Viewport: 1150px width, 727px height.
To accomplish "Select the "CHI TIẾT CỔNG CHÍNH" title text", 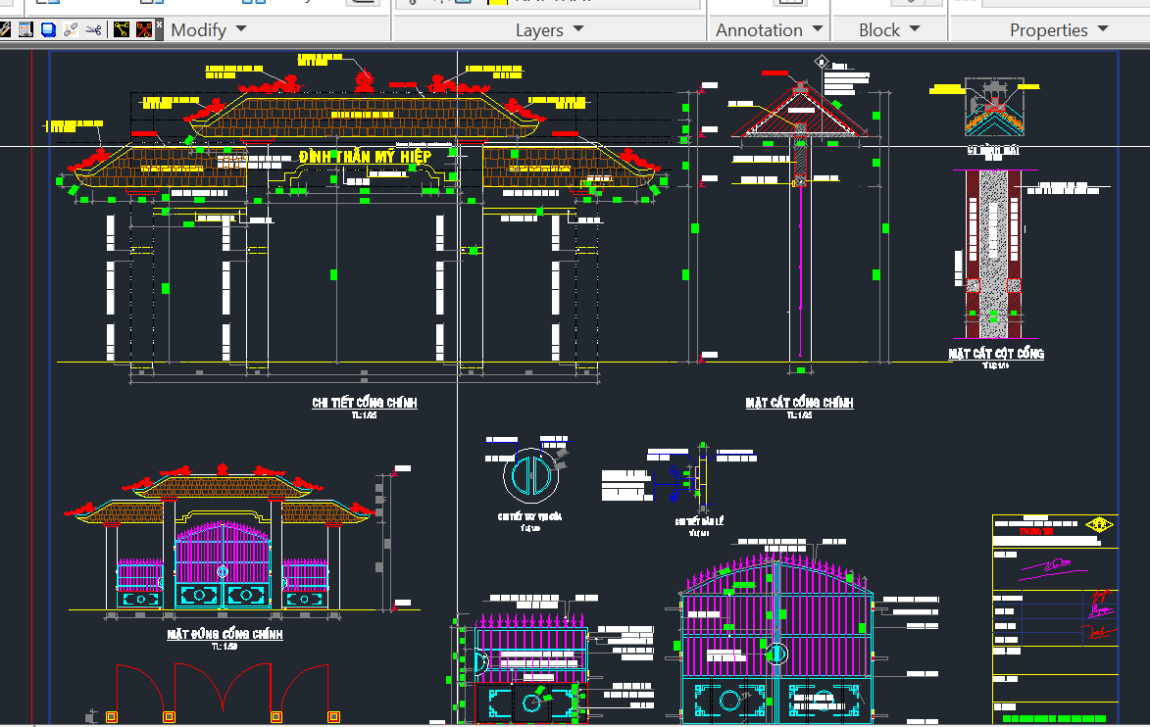I will point(365,403).
